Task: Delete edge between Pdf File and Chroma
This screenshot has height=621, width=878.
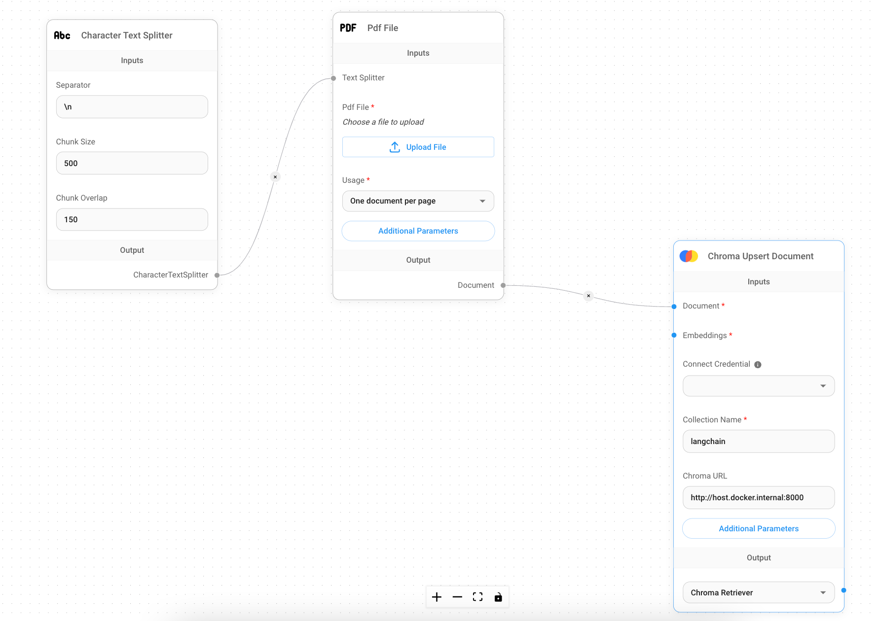Action: (x=588, y=296)
